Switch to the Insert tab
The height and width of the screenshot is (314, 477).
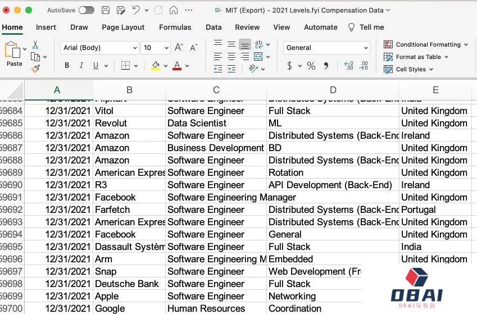tap(46, 28)
